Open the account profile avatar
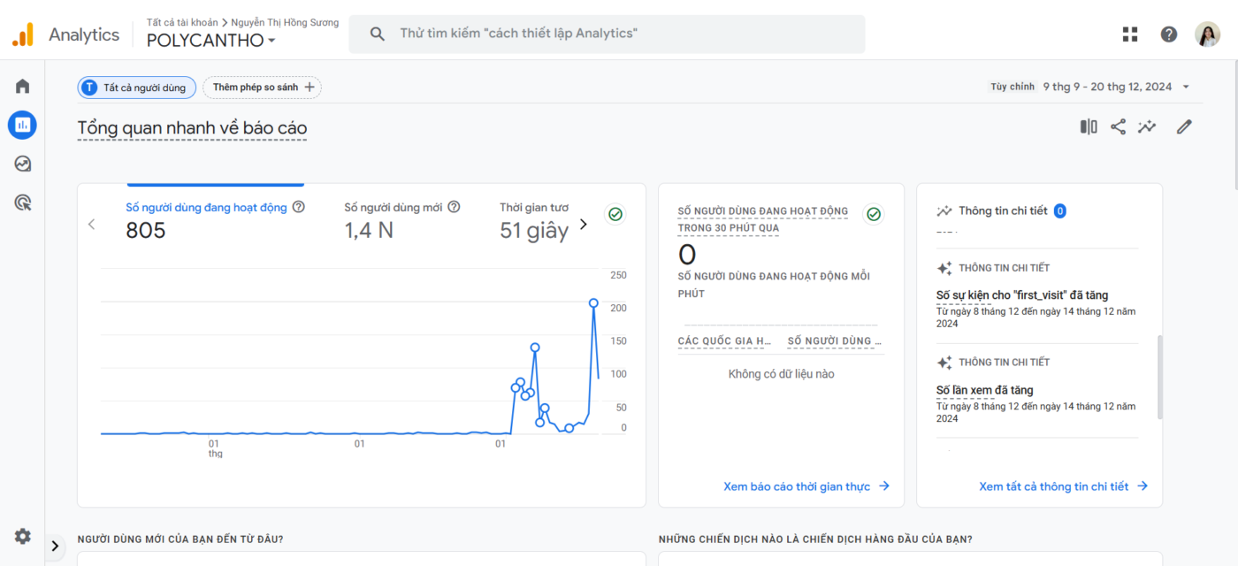The height and width of the screenshot is (566, 1238). pos(1207,34)
